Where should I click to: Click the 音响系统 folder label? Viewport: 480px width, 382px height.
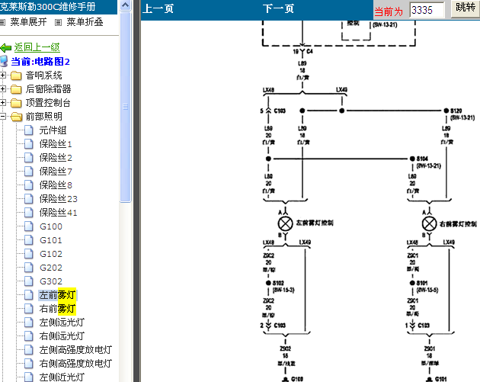pos(43,75)
